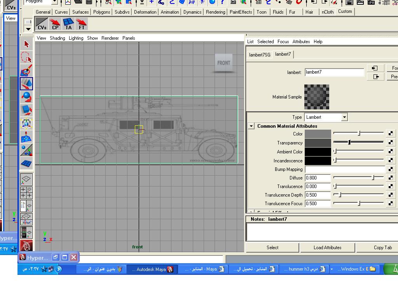Screen dimensions: 398x299
Task: Run the TA shelf button
Action: [68, 24]
